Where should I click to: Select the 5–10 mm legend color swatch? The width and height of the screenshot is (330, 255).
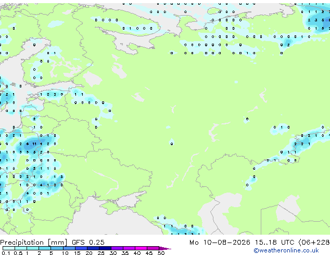57,248
